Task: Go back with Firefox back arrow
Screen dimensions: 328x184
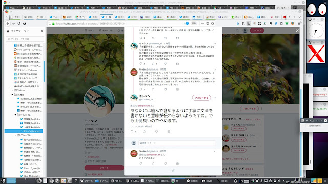Action: (x=8, y=24)
